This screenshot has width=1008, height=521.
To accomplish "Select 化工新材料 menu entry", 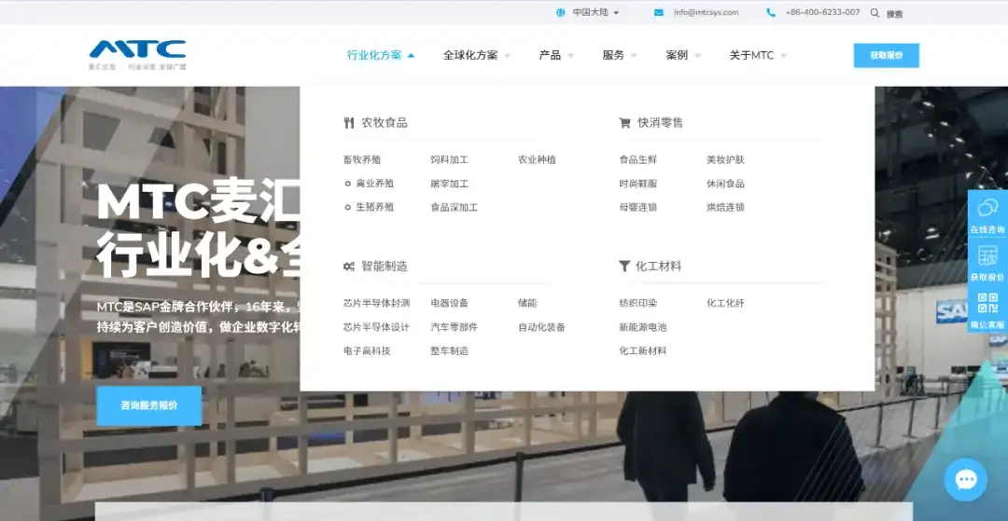I will pos(642,351).
